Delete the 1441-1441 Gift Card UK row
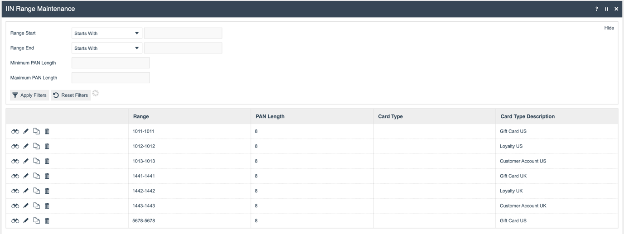Viewport: 624px width, 234px height. click(47, 176)
